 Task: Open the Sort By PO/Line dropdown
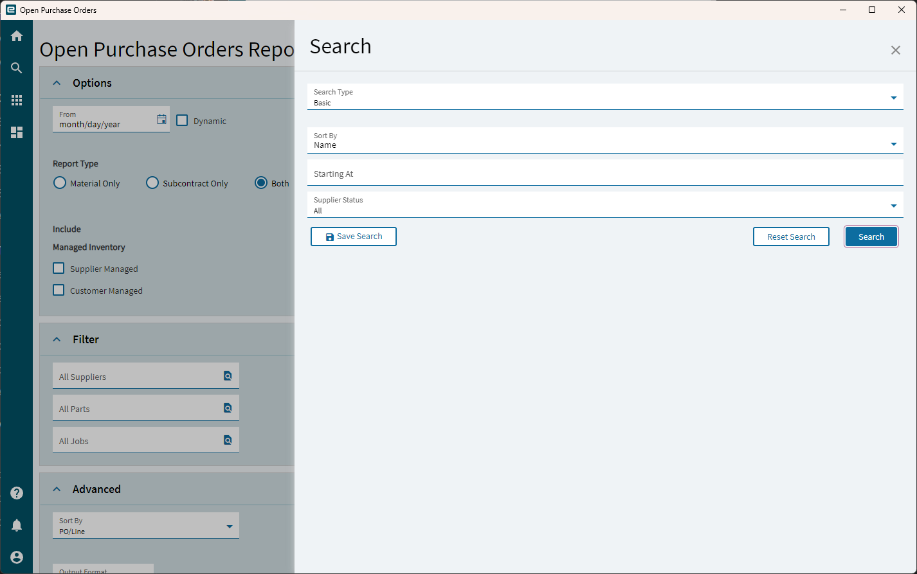[146, 526]
